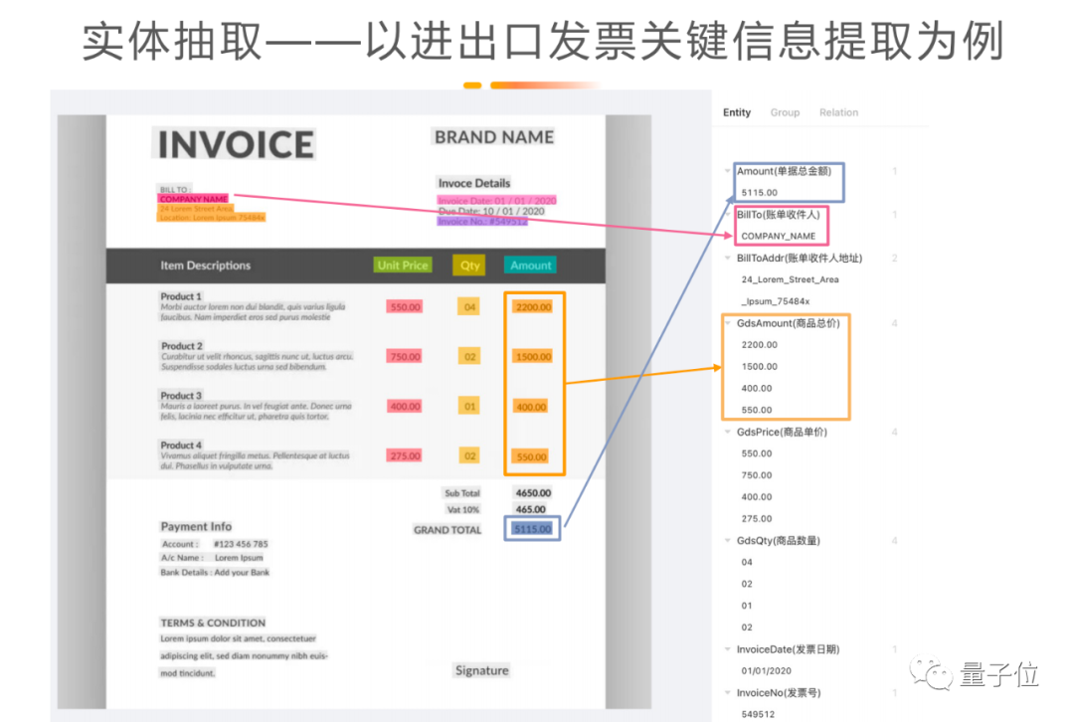Collapse the BillToAddr(账单收件人地址) group arrow
1074x722 pixels.
727,259
